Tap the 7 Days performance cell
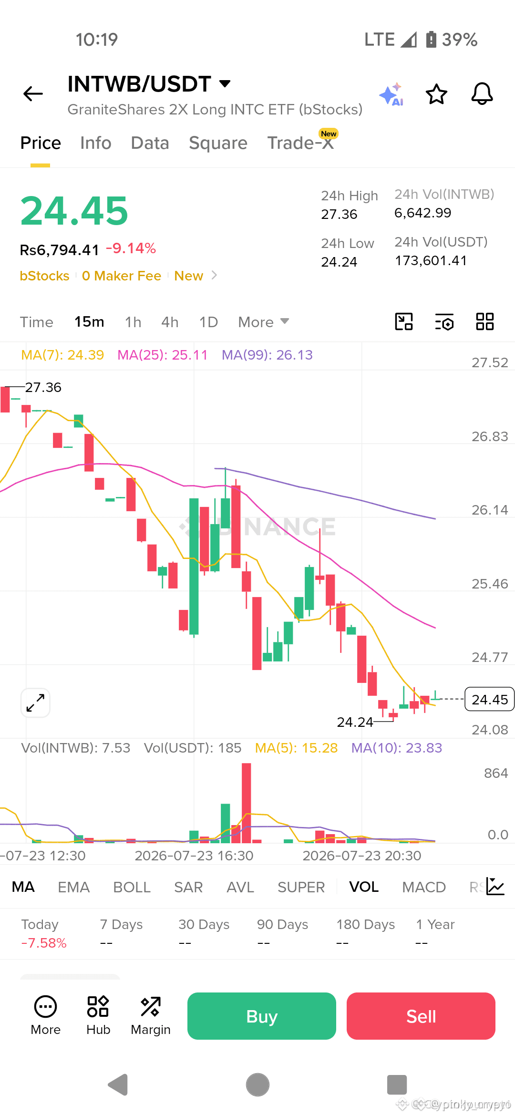This screenshot has height=1116, width=515. click(121, 933)
